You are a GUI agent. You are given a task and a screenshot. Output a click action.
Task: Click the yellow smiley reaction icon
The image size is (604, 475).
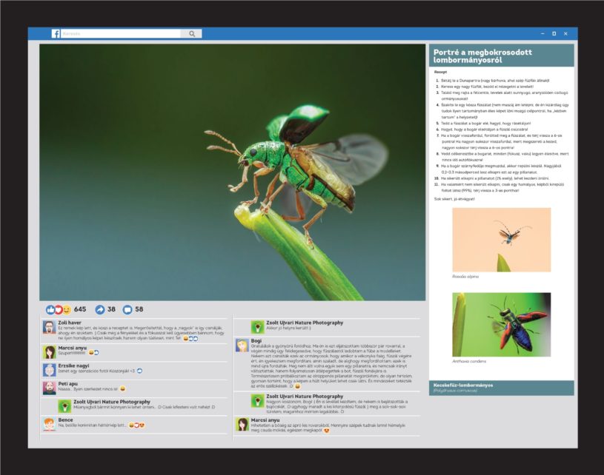pos(67,309)
